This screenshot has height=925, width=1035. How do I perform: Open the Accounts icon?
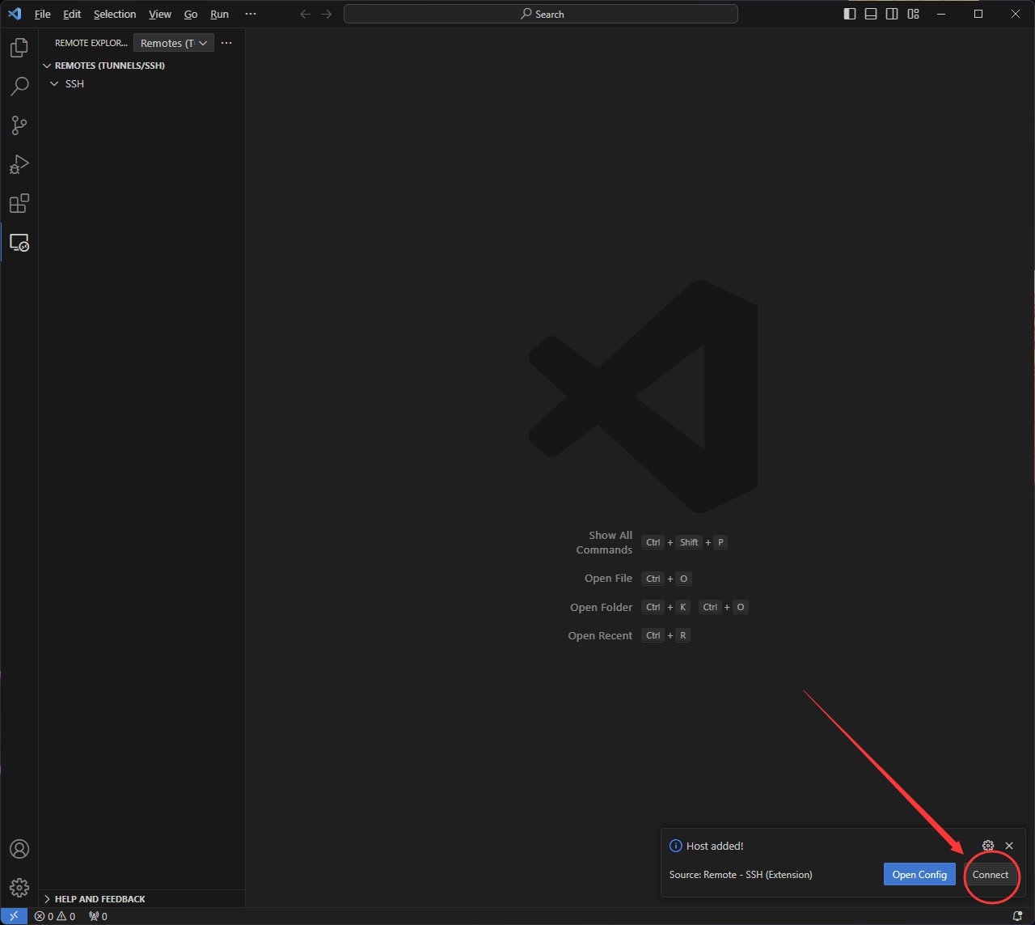point(19,849)
